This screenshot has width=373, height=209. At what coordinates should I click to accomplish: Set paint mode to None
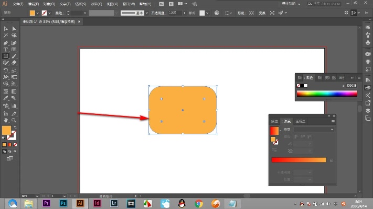point(15,145)
